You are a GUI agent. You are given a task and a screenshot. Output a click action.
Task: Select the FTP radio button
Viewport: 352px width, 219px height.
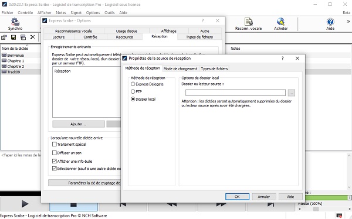point(133,91)
